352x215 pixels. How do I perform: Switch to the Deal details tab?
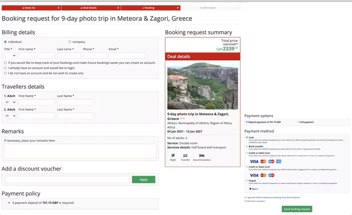[x=90, y=8]
